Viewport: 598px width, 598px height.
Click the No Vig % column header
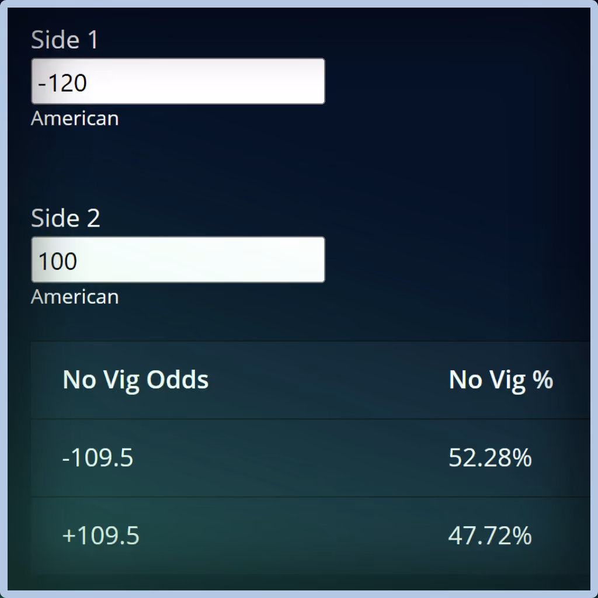500,380
